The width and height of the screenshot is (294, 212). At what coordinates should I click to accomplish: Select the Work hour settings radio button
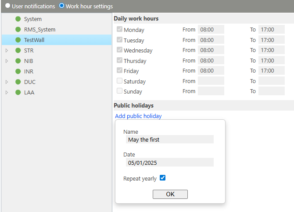tap(61, 6)
